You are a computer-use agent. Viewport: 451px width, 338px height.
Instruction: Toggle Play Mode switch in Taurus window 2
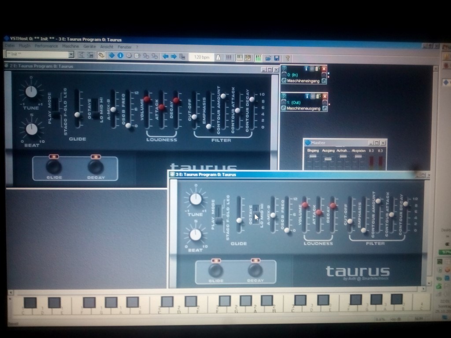(56, 109)
